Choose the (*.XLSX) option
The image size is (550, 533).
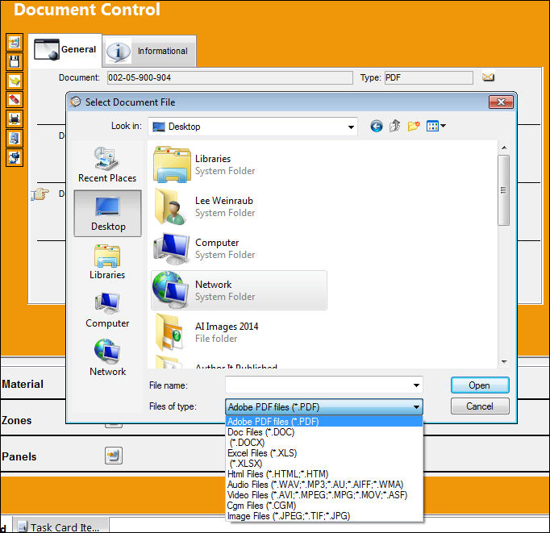pyautogui.click(x=324, y=464)
